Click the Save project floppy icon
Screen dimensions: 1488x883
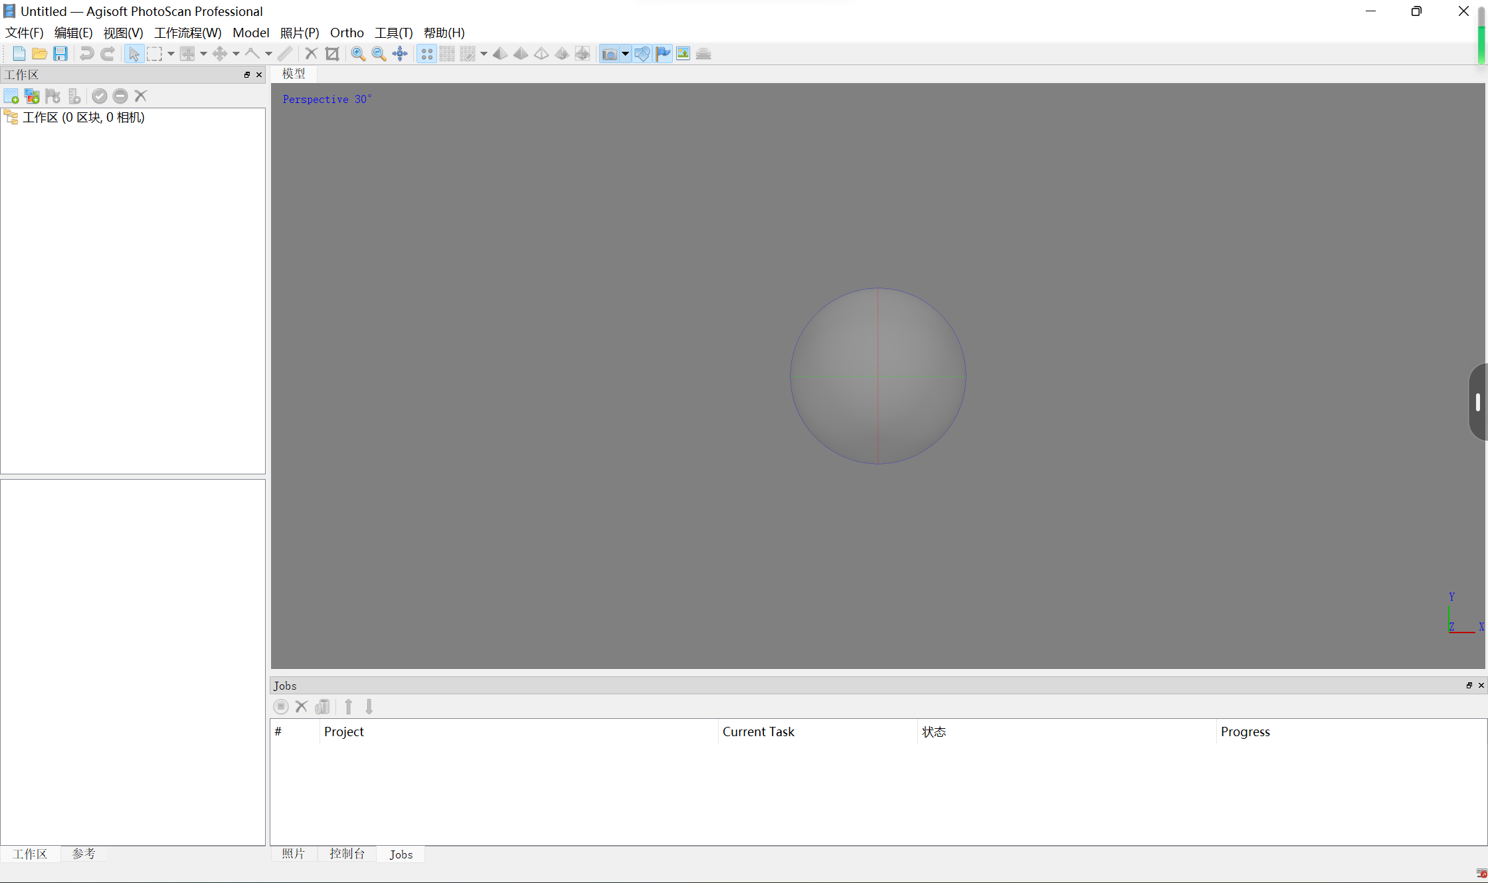(x=60, y=54)
